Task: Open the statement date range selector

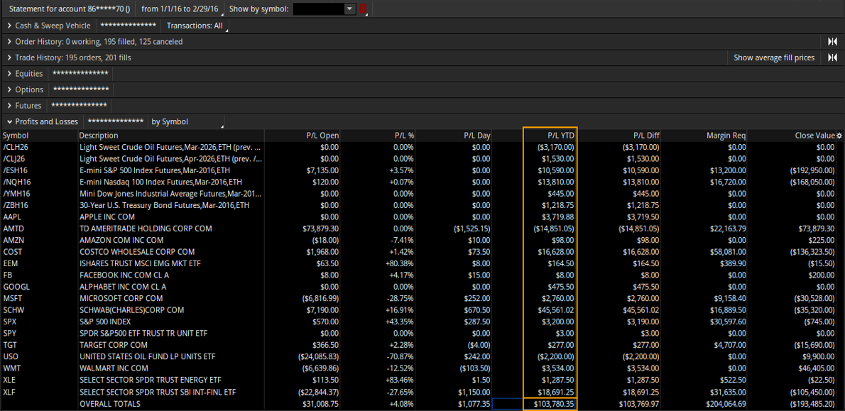Action: tap(180, 9)
